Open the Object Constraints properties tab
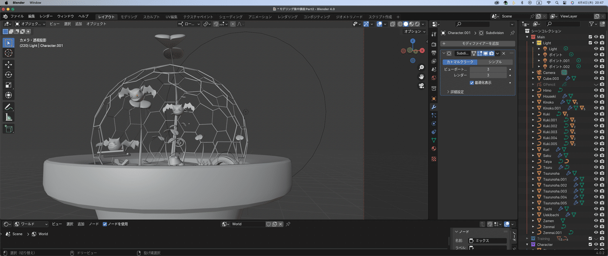The image size is (608, 256). [x=434, y=132]
